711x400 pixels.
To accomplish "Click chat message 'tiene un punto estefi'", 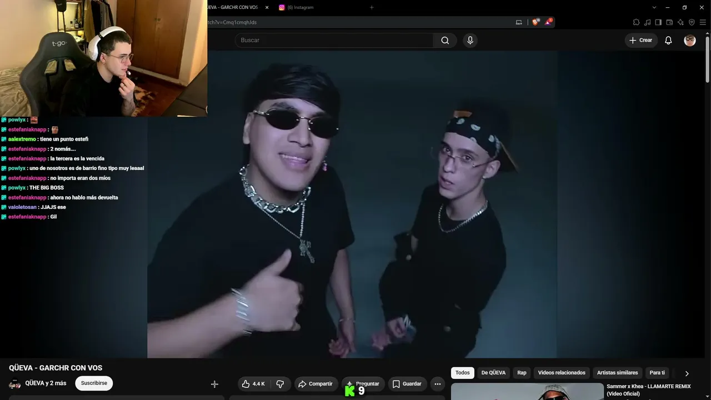I will click(64, 139).
